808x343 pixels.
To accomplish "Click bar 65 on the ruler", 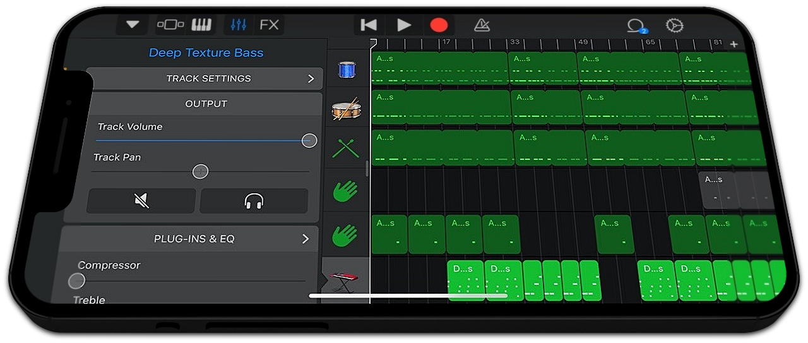I will 650,42.
